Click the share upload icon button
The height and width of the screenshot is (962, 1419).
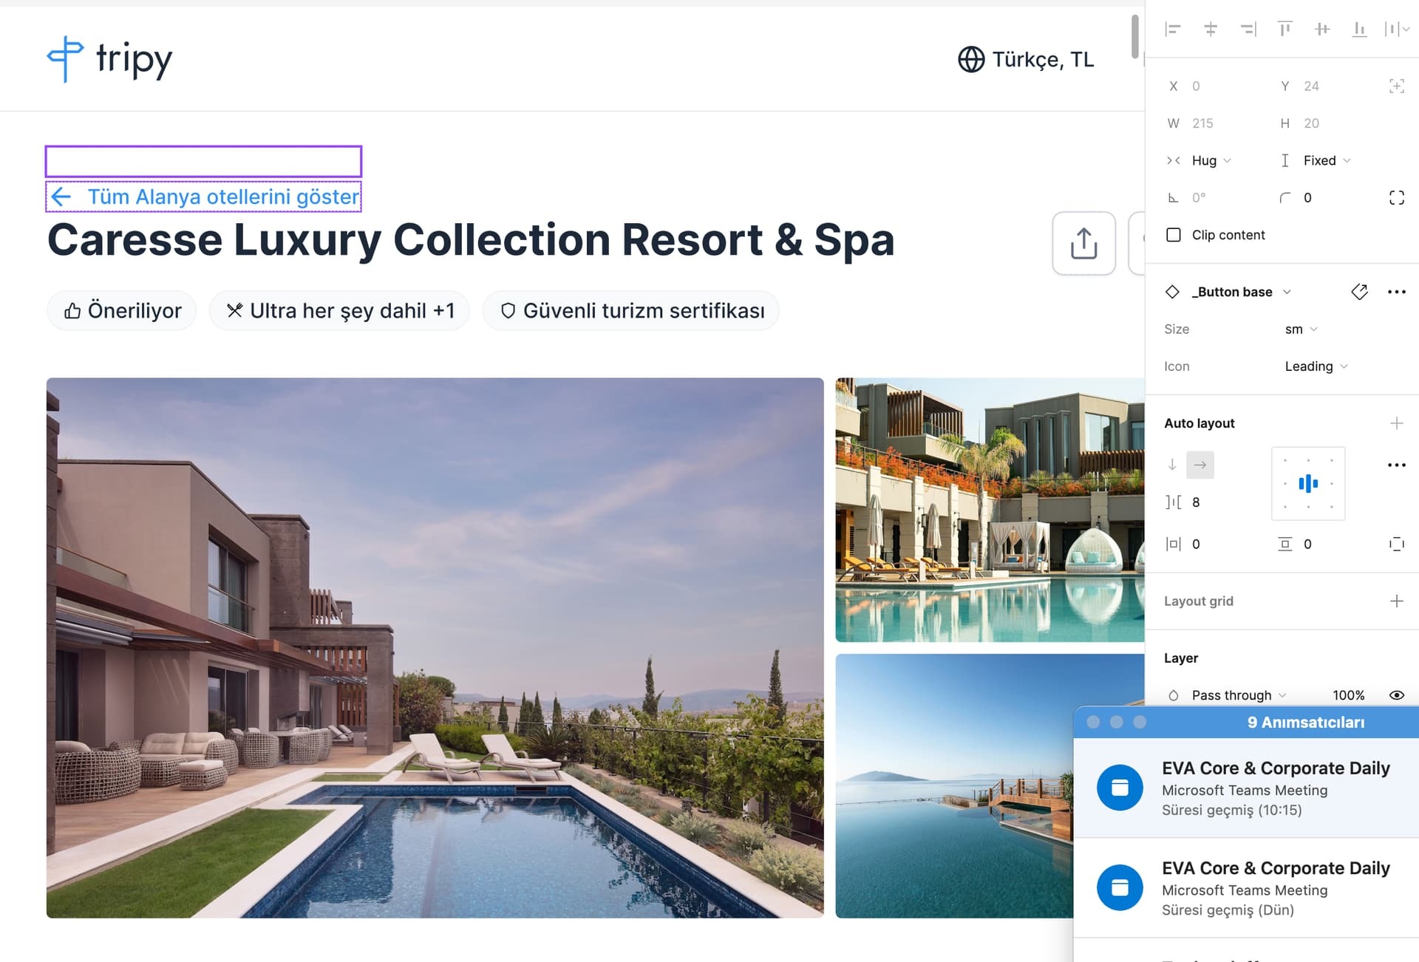tap(1083, 243)
